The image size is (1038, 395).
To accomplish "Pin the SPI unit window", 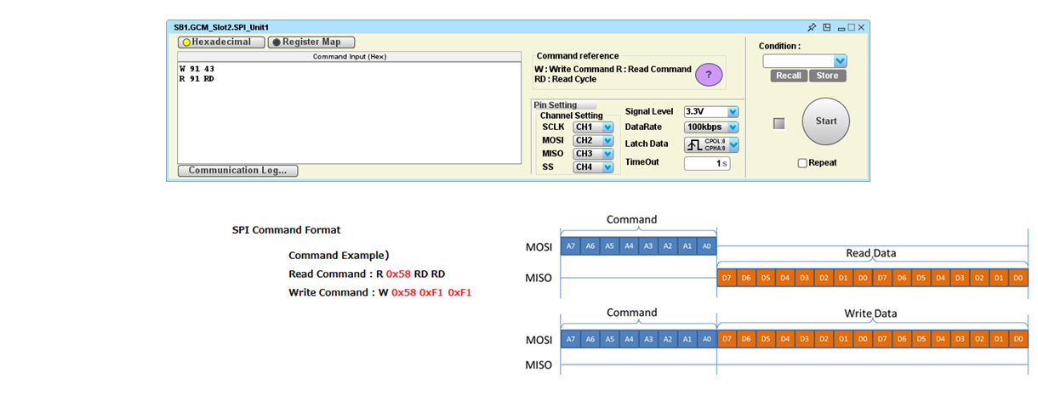I will click(x=812, y=27).
